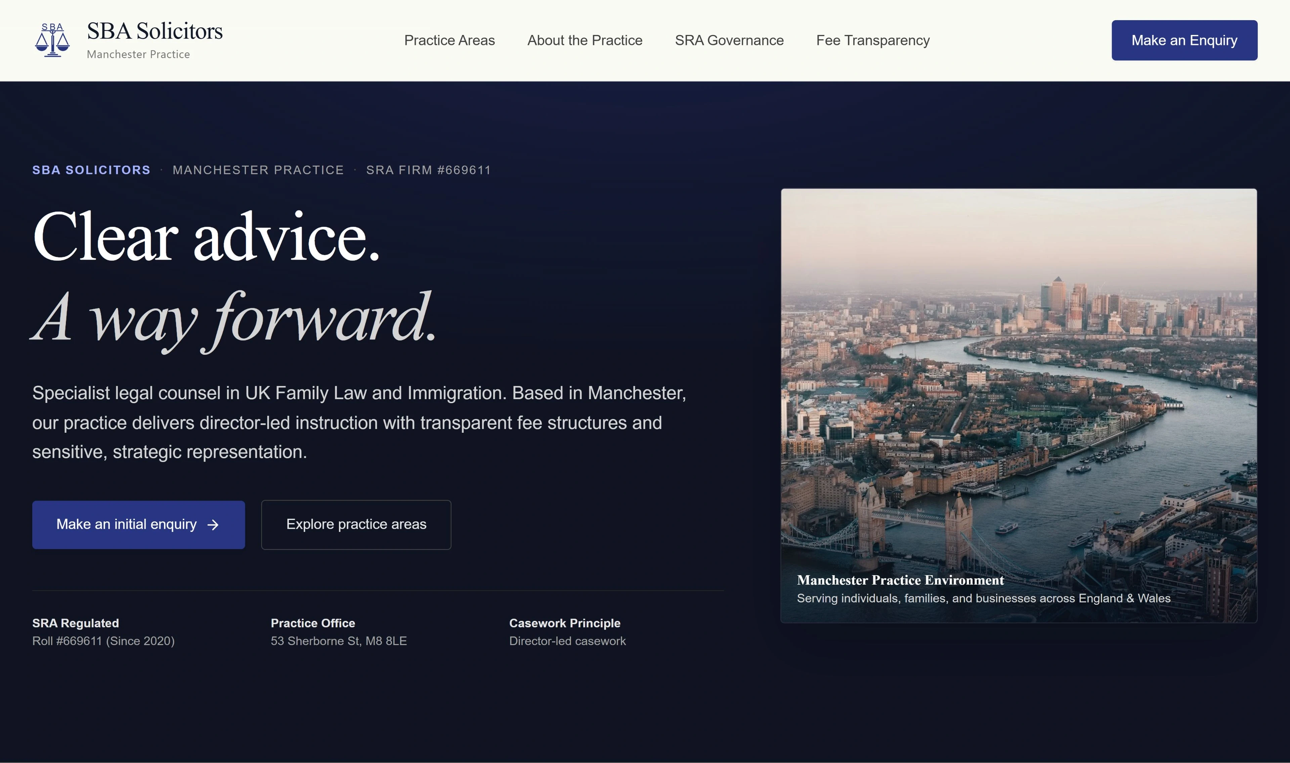The width and height of the screenshot is (1290, 763).
Task: Click SRA FIRM #669611 label
Action: click(x=429, y=170)
